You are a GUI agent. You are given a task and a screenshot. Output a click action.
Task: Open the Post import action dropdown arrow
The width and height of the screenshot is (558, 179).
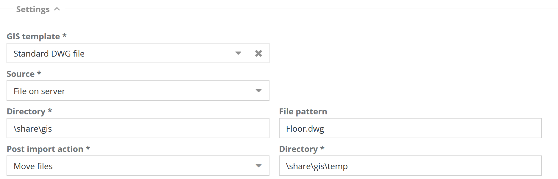tap(258, 166)
